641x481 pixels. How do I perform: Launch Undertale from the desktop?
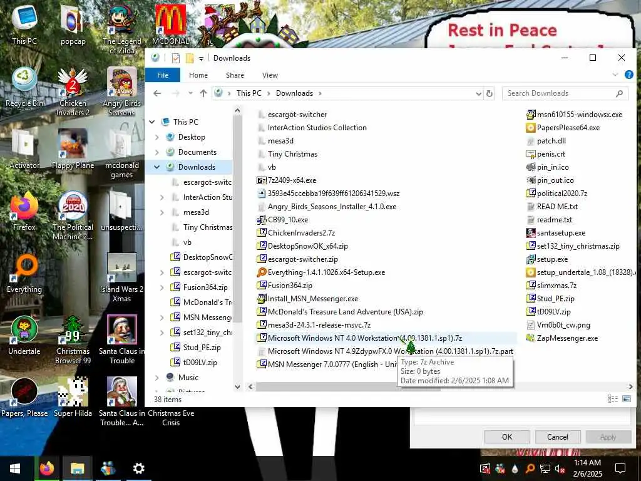coord(24,336)
